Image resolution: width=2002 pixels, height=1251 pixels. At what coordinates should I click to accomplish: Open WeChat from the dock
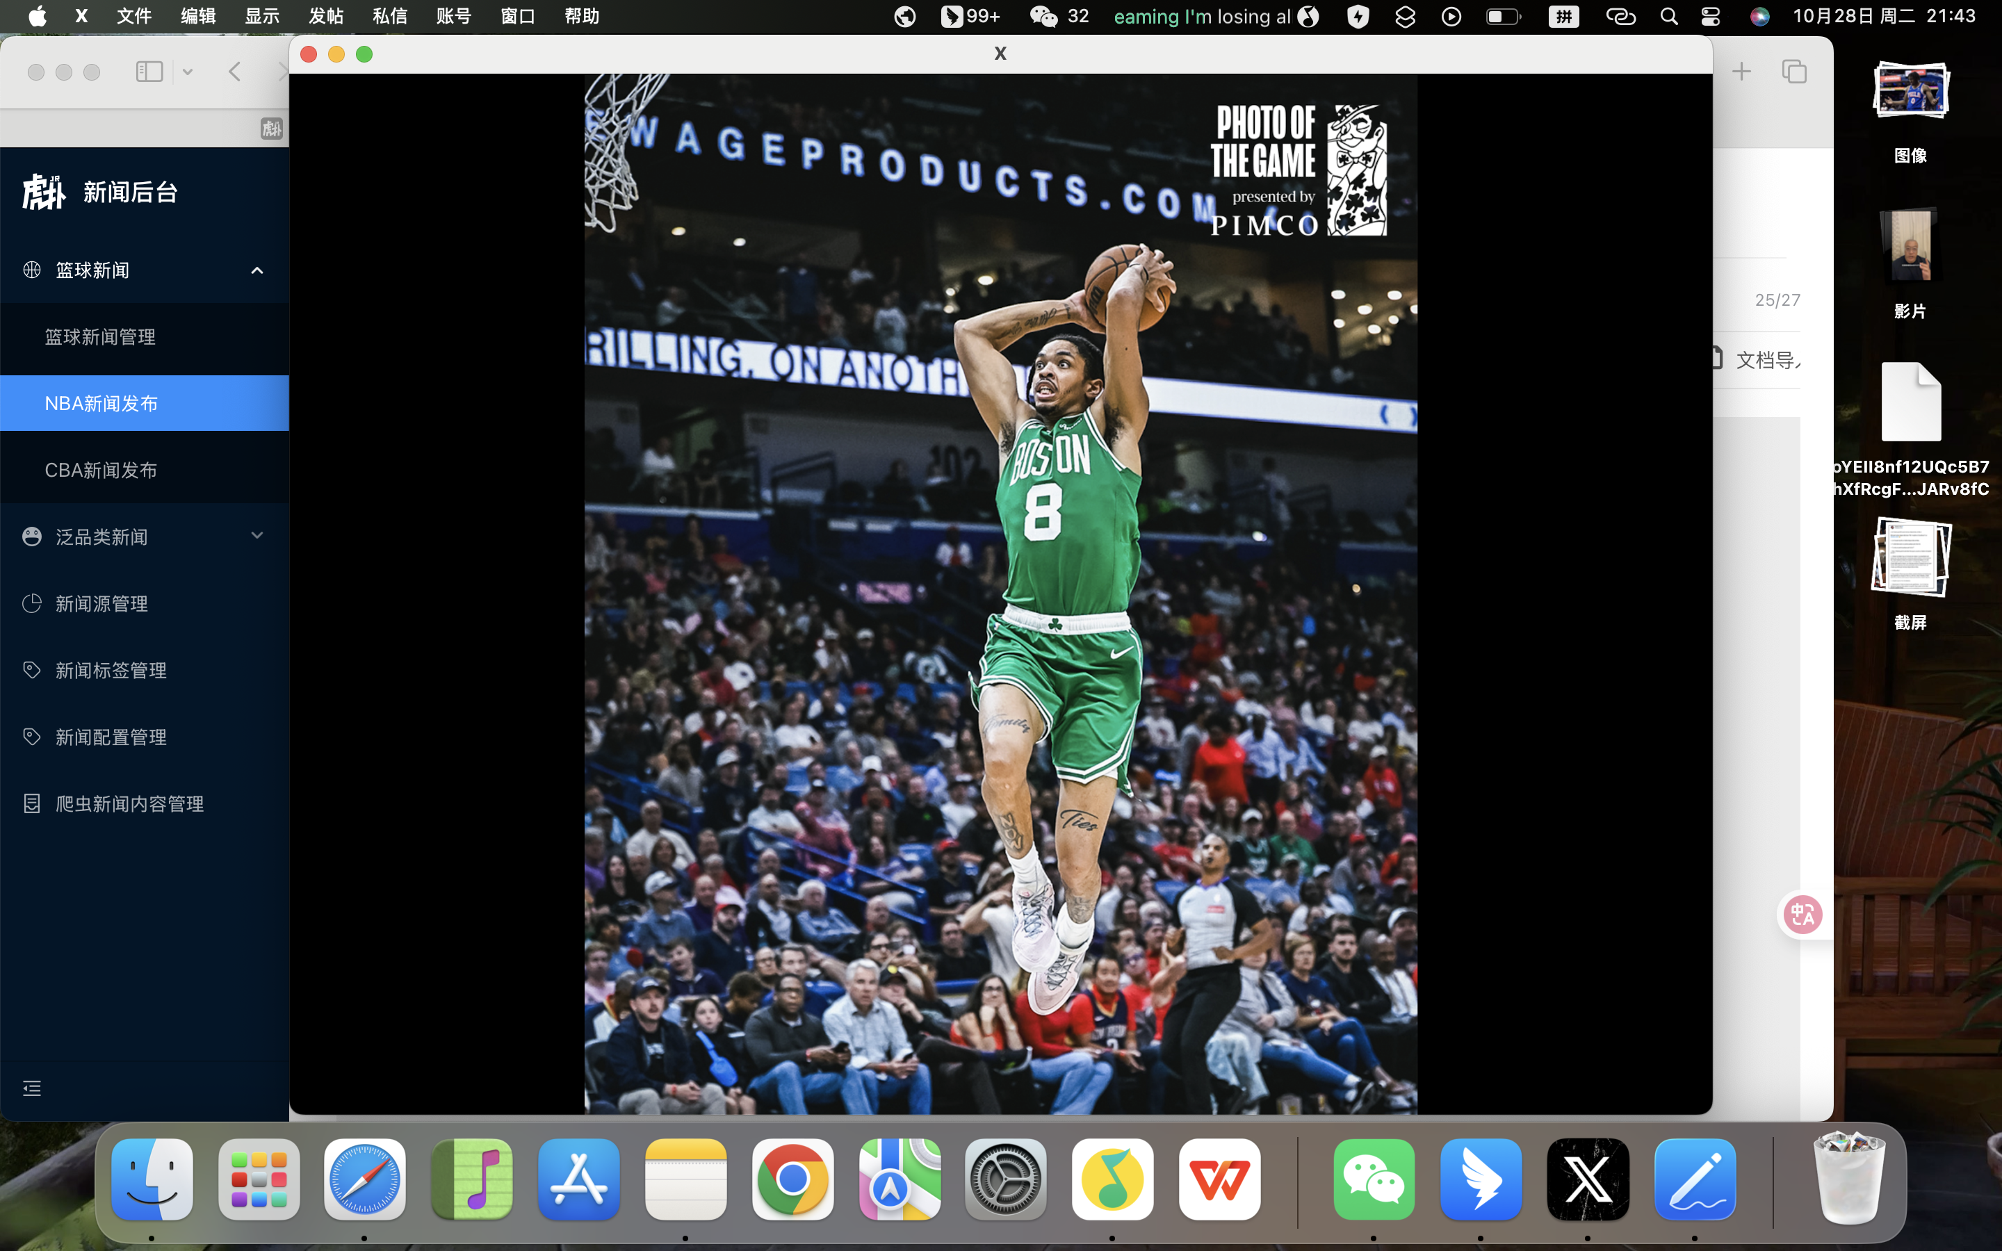1374,1179
